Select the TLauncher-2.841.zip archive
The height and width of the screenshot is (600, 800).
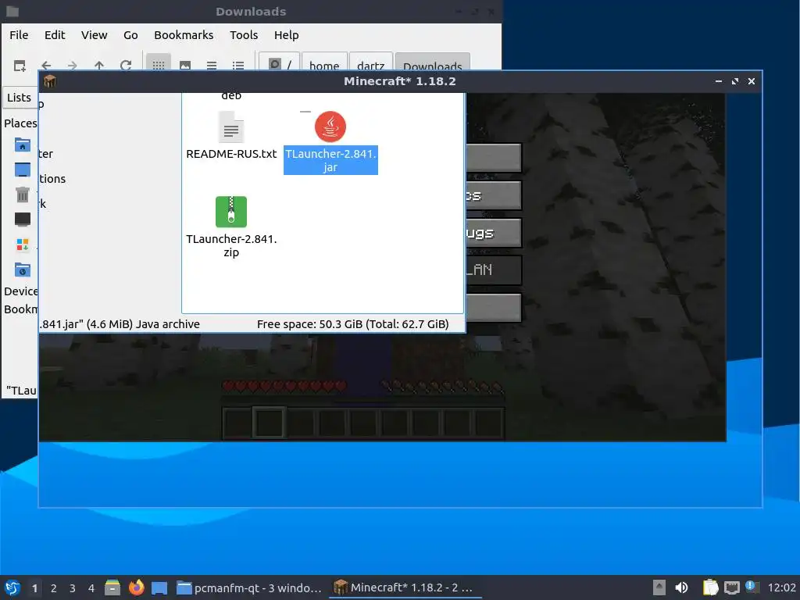click(231, 227)
